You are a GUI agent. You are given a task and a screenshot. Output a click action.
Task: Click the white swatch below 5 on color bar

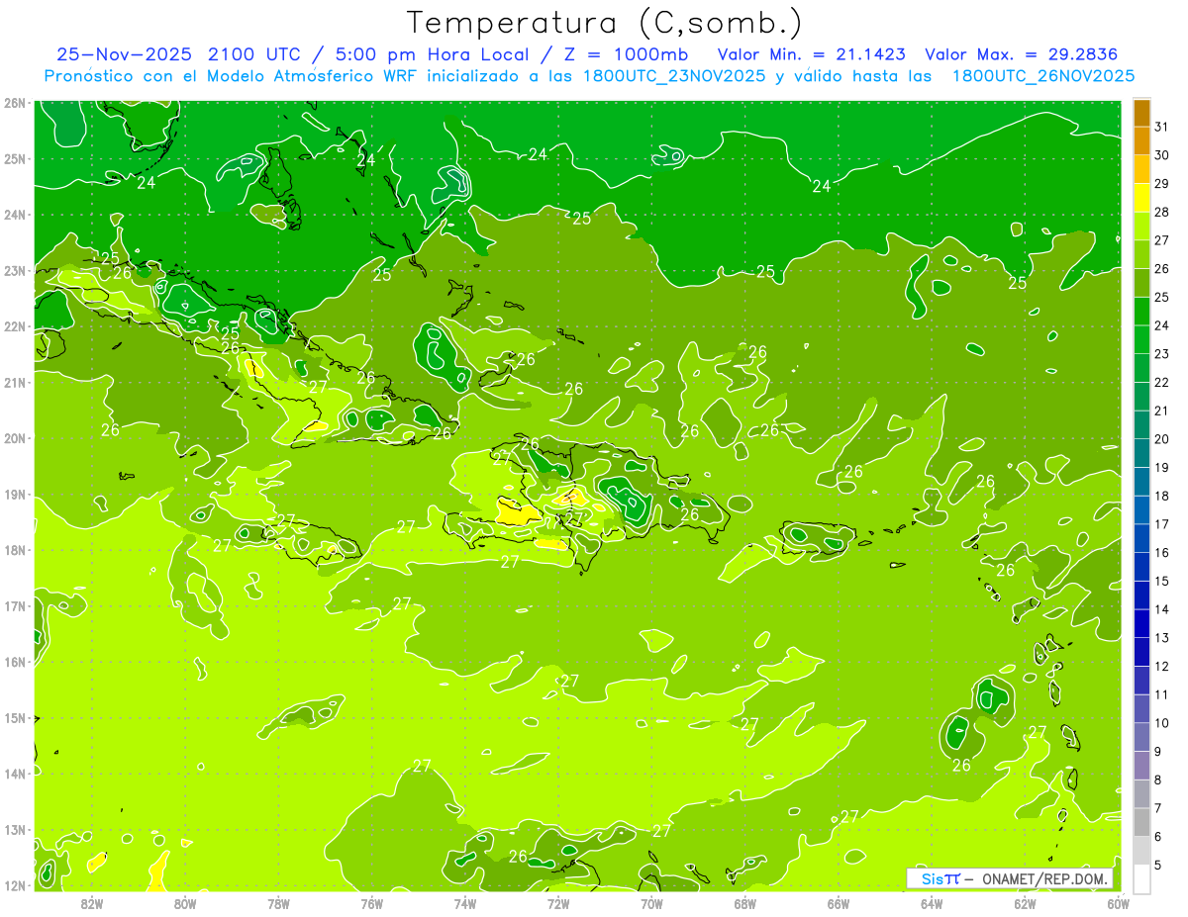[1141, 878]
